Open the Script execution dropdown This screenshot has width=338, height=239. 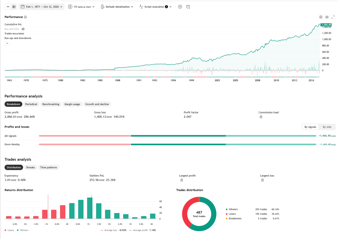[x=155, y=7]
